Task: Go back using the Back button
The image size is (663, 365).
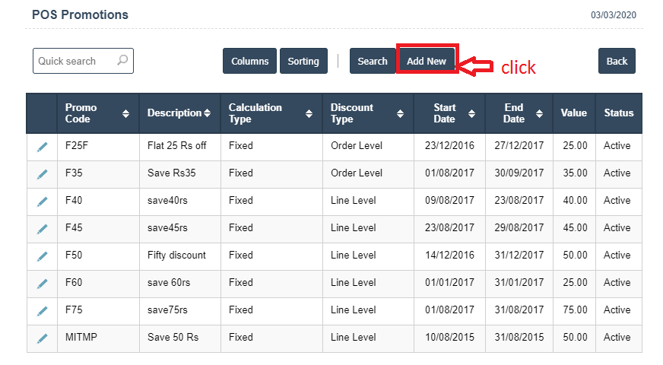Action: tap(617, 62)
